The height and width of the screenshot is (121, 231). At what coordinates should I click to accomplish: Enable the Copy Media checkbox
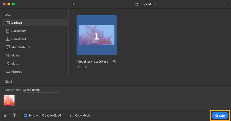(72, 115)
